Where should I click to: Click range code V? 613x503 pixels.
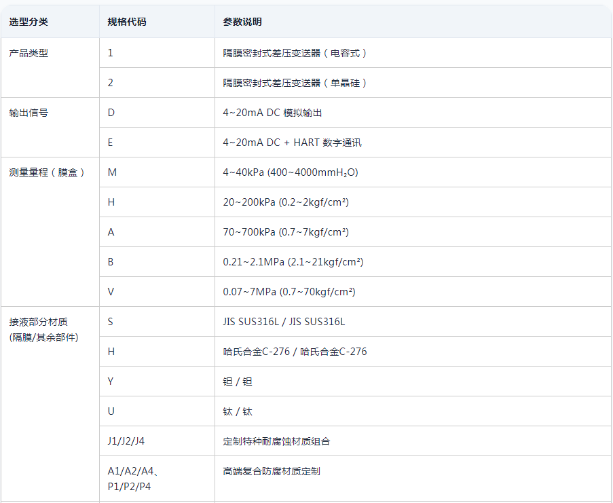pos(111,292)
